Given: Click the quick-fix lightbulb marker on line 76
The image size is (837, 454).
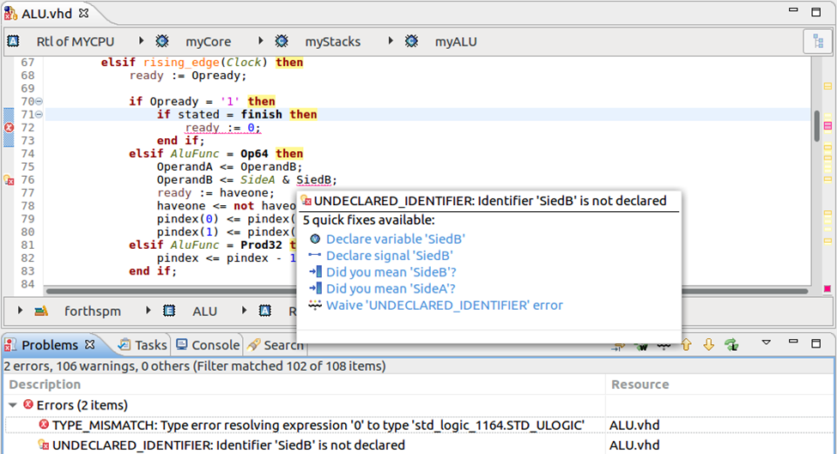Looking at the screenshot, I should 9,179.
